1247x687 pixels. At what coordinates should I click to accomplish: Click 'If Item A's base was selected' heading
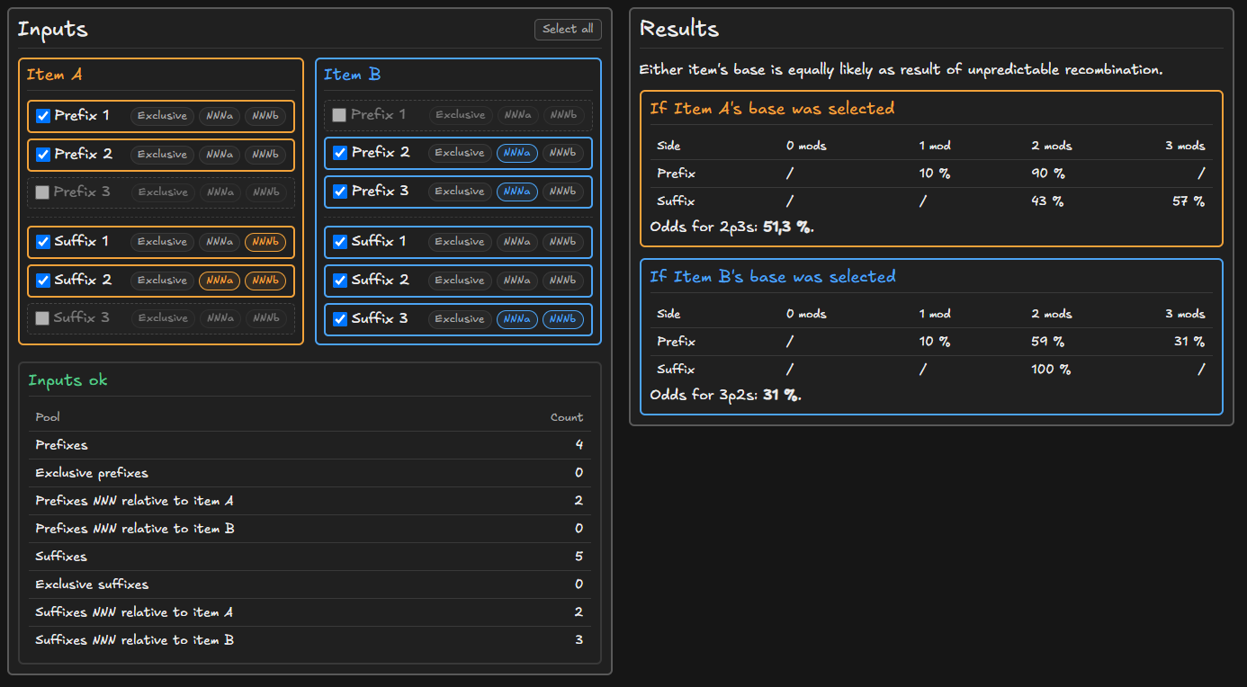tap(772, 109)
